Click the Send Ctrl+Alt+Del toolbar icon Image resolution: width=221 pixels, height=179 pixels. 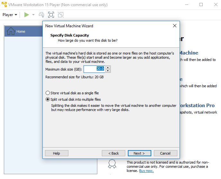coord(41,15)
